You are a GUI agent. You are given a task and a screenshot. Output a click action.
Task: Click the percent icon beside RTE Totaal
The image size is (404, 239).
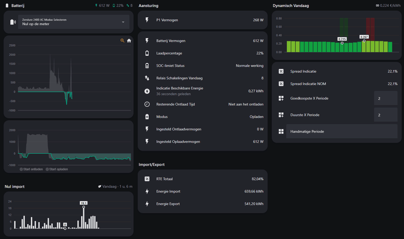point(147,178)
